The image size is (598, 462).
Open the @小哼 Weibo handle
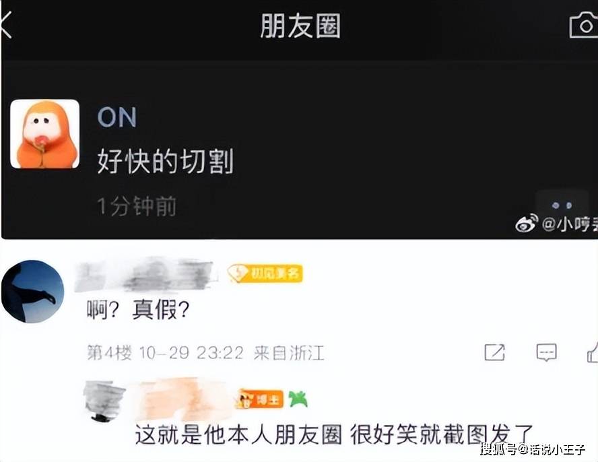[570, 224]
